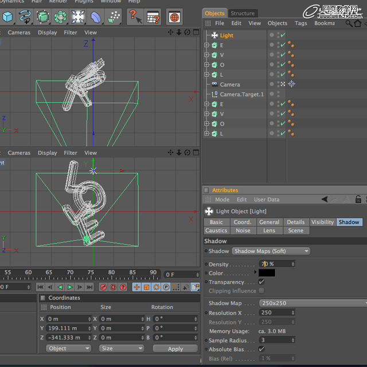
Task: Click the lock icon in Attributes
Action: (358, 199)
